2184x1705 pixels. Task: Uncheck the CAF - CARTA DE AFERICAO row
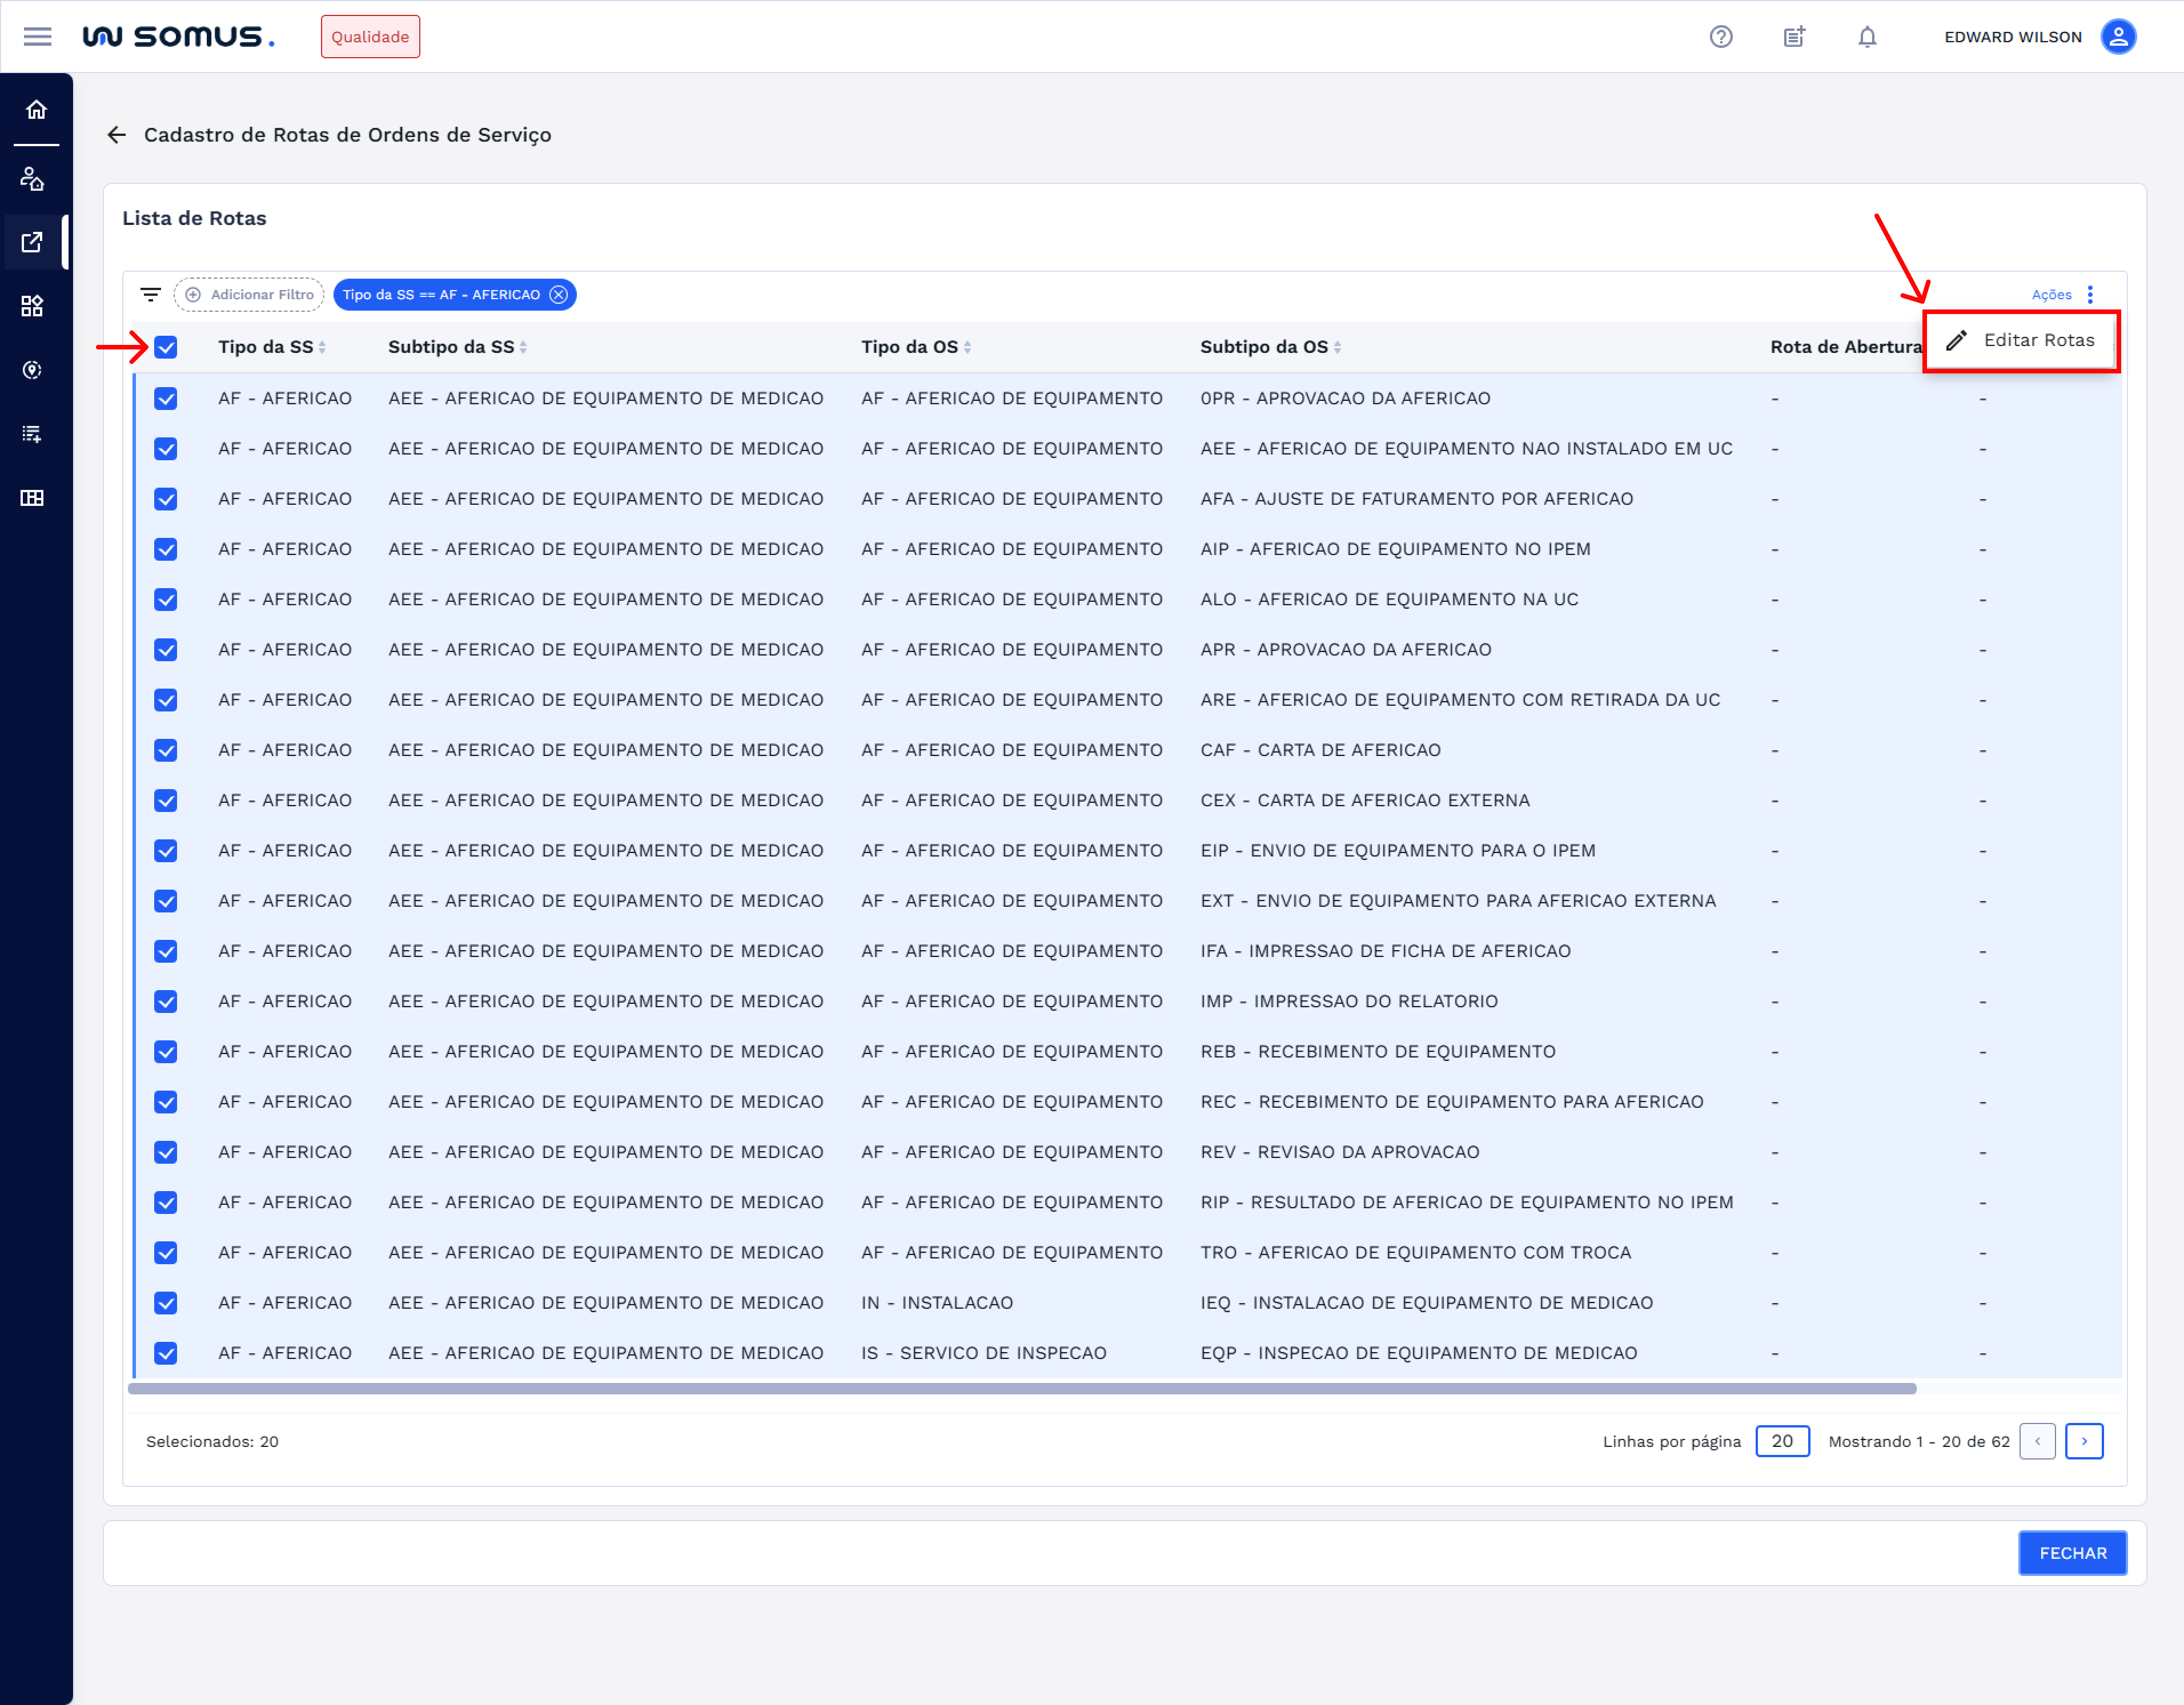tap(166, 751)
